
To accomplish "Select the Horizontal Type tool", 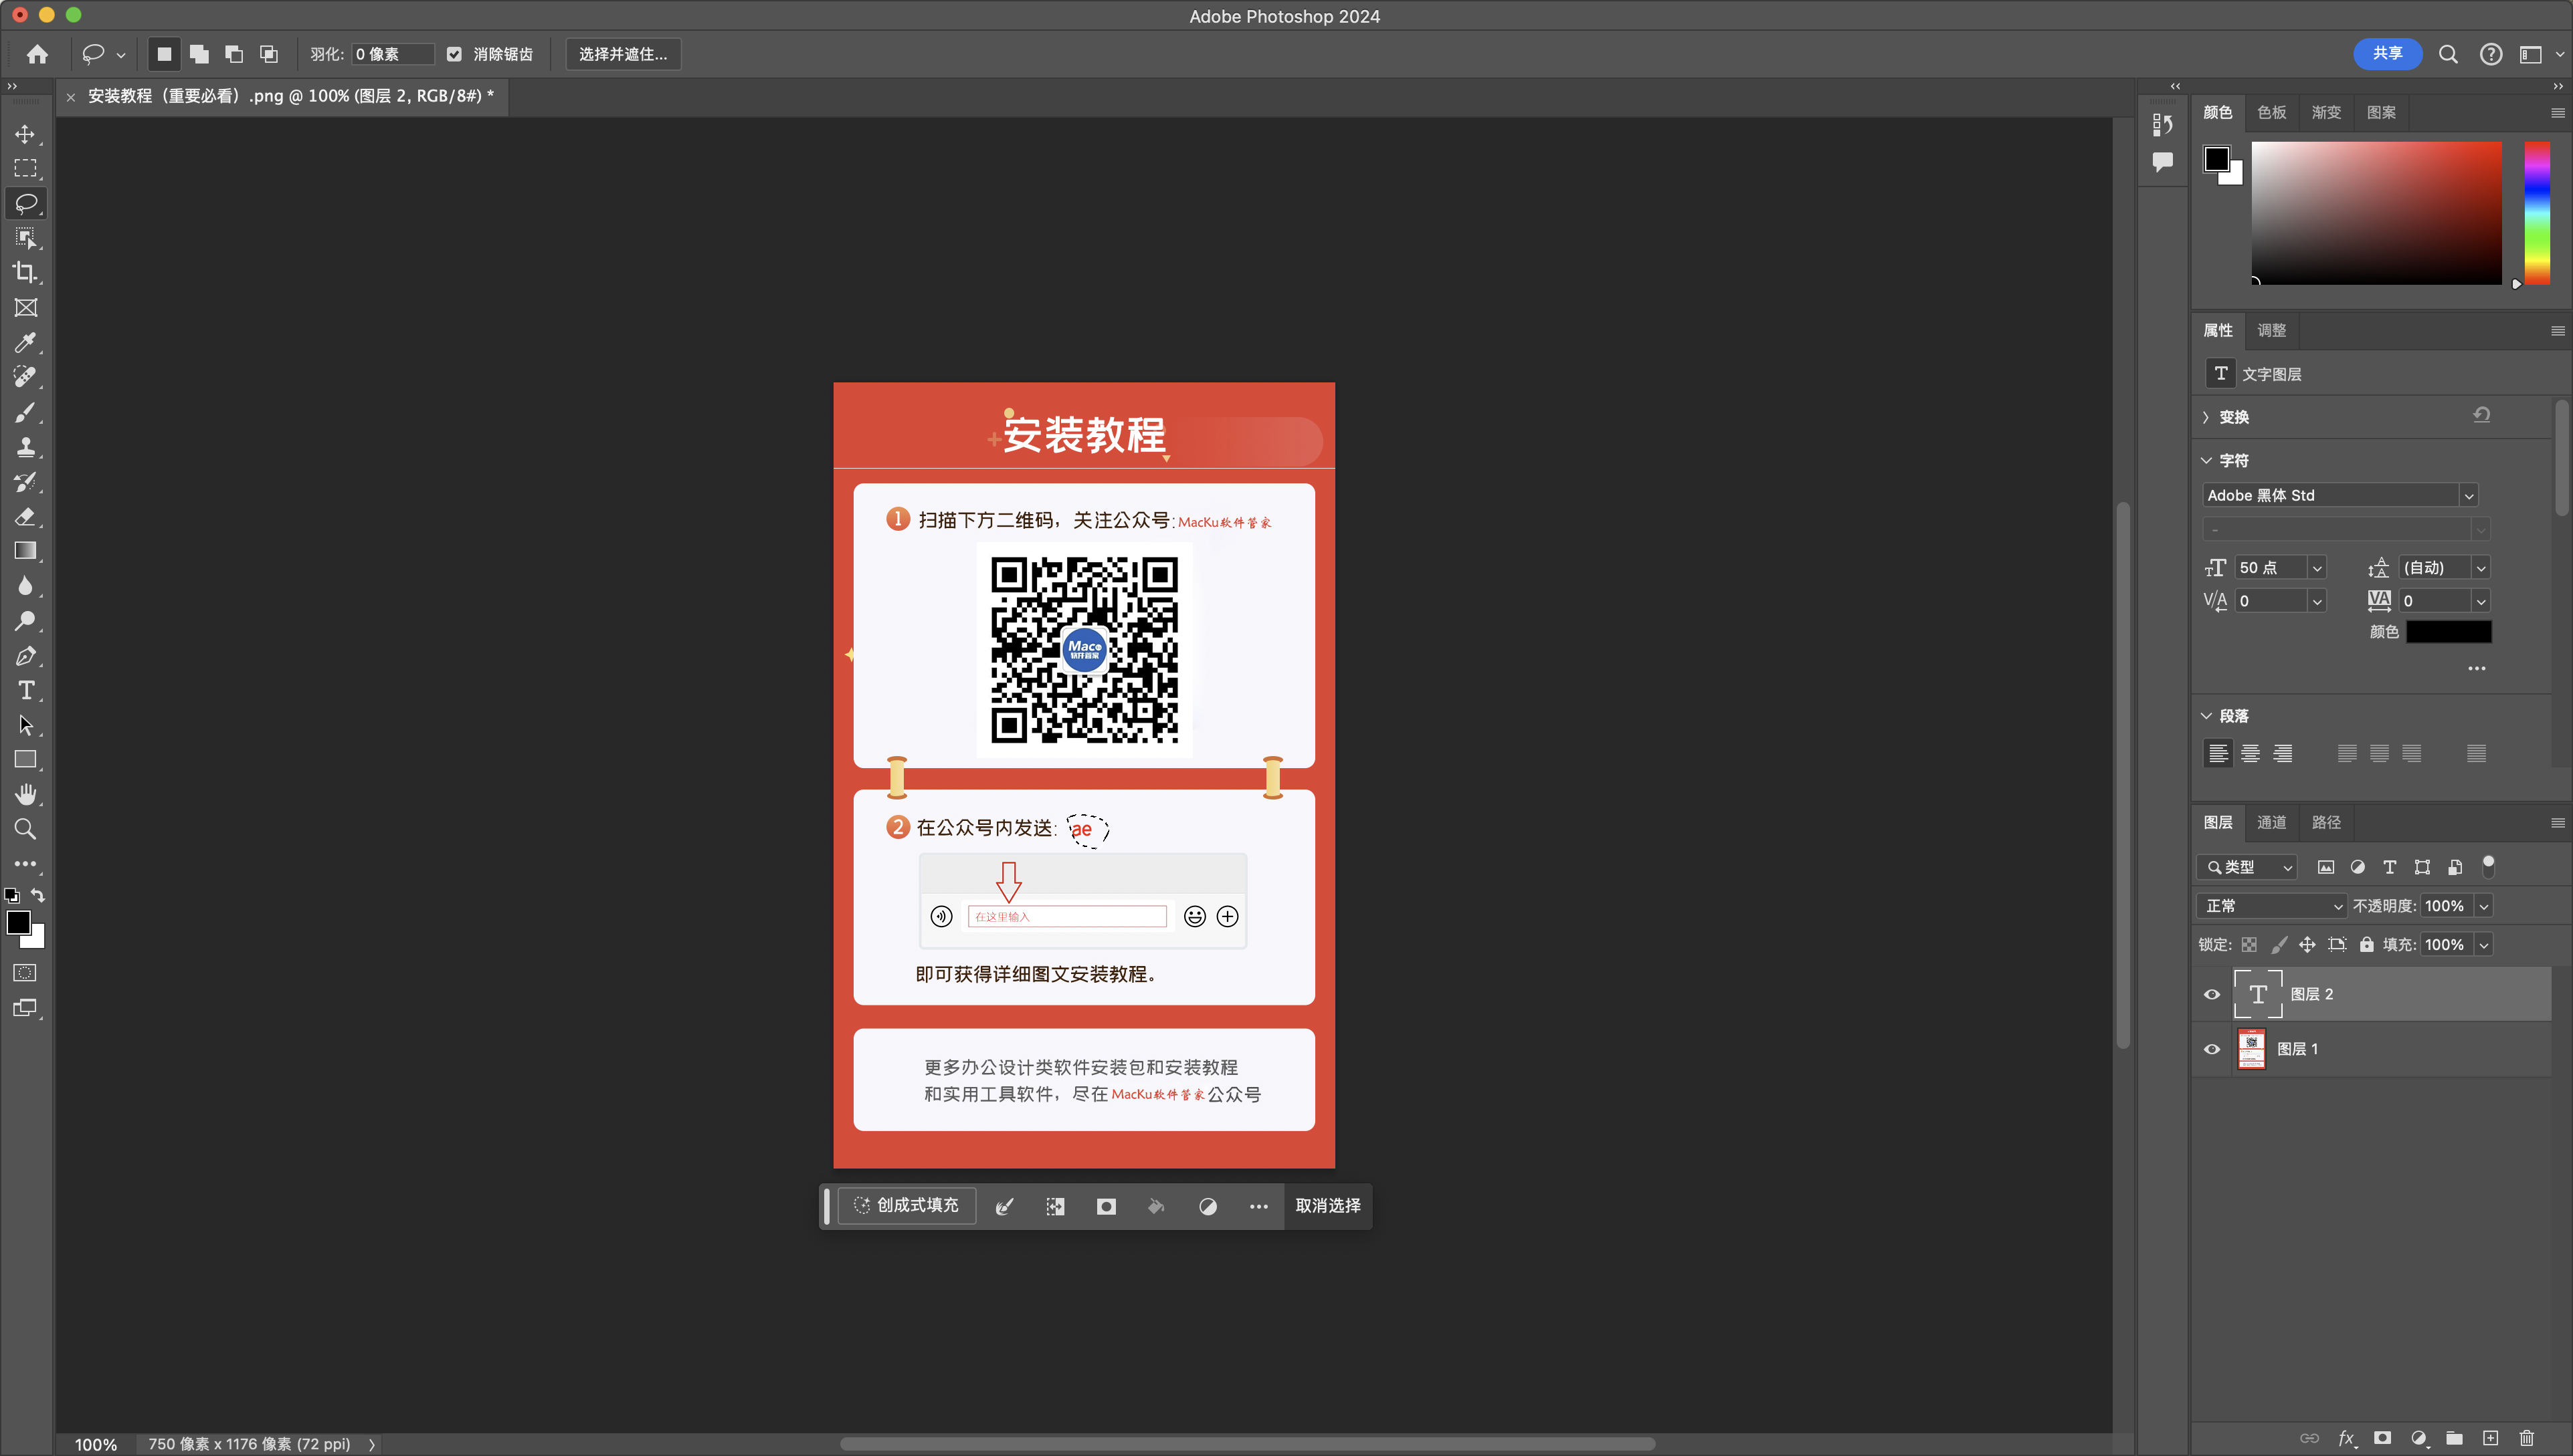I will tap(25, 690).
